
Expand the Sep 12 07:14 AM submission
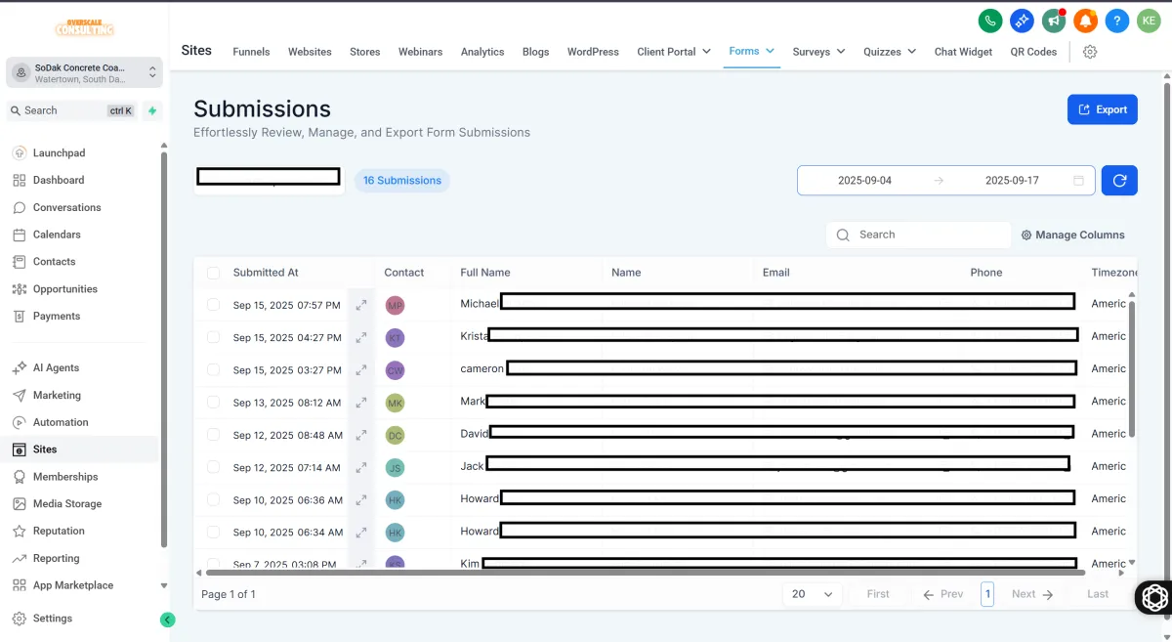point(361,467)
